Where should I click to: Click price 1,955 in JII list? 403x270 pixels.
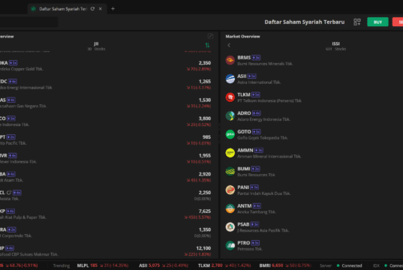coord(205,155)
